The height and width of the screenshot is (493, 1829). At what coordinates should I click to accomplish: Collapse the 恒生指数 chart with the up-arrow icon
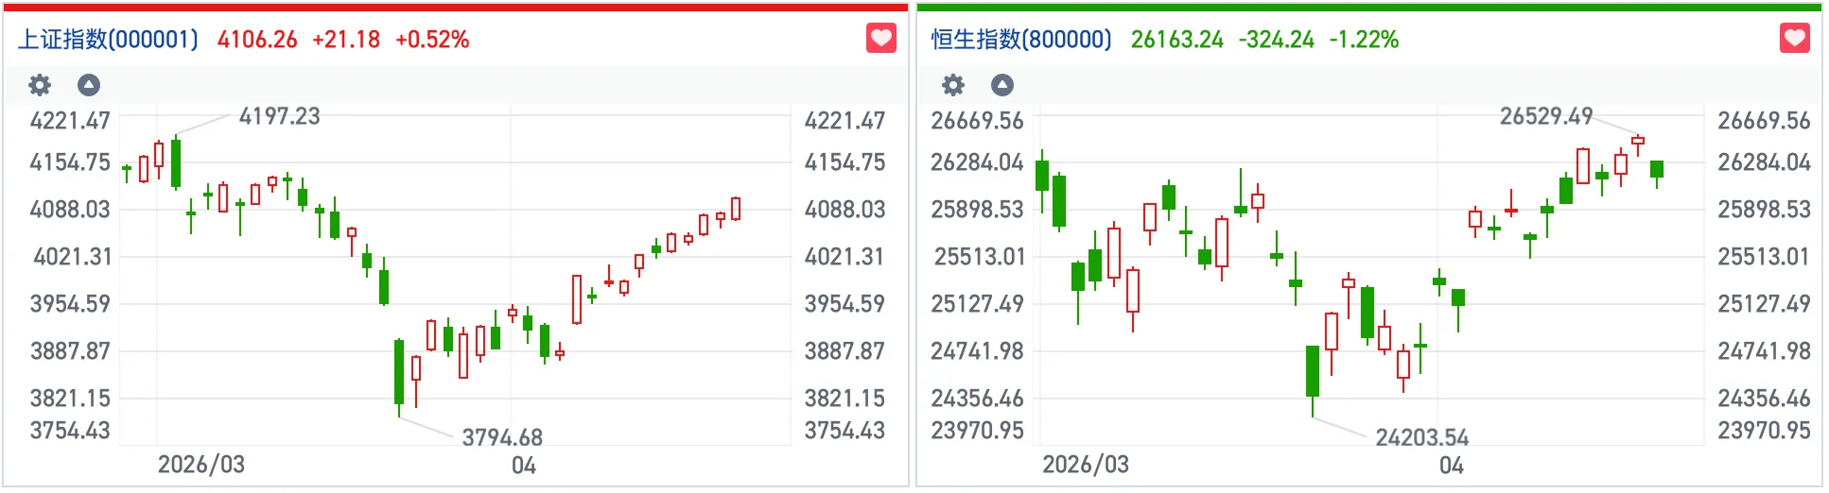pos(1002,85)
